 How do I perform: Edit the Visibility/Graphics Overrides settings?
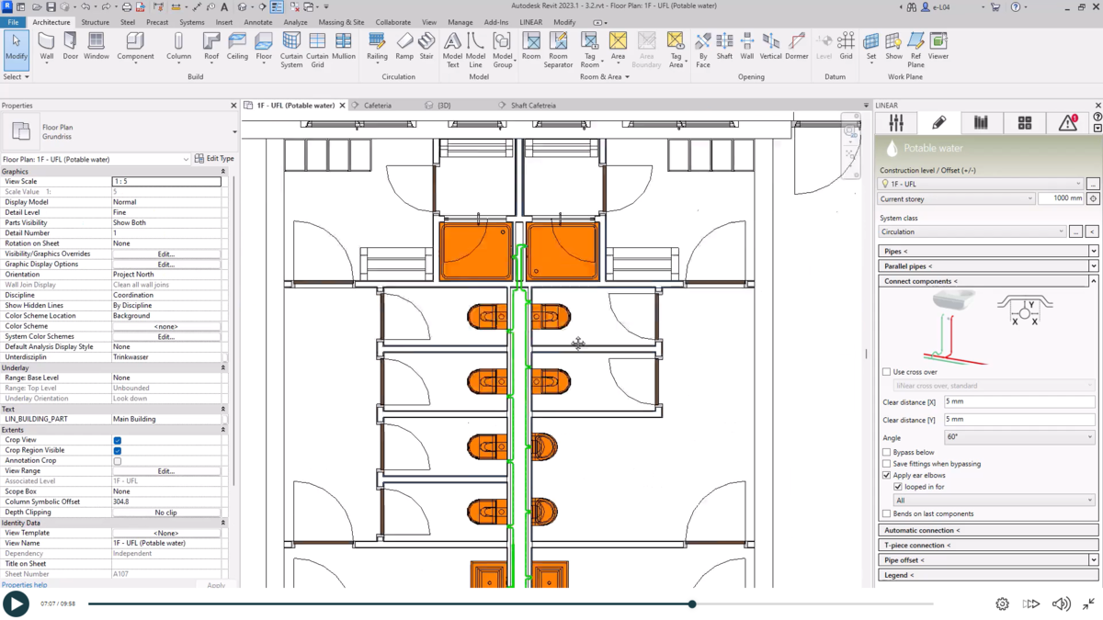pyautogui.click(x=165, y=254)
